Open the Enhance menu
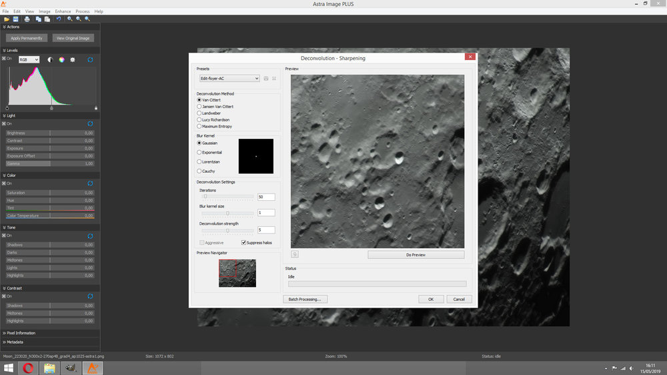The width and height of the screenshot is (667, 375). click(63, 11)
